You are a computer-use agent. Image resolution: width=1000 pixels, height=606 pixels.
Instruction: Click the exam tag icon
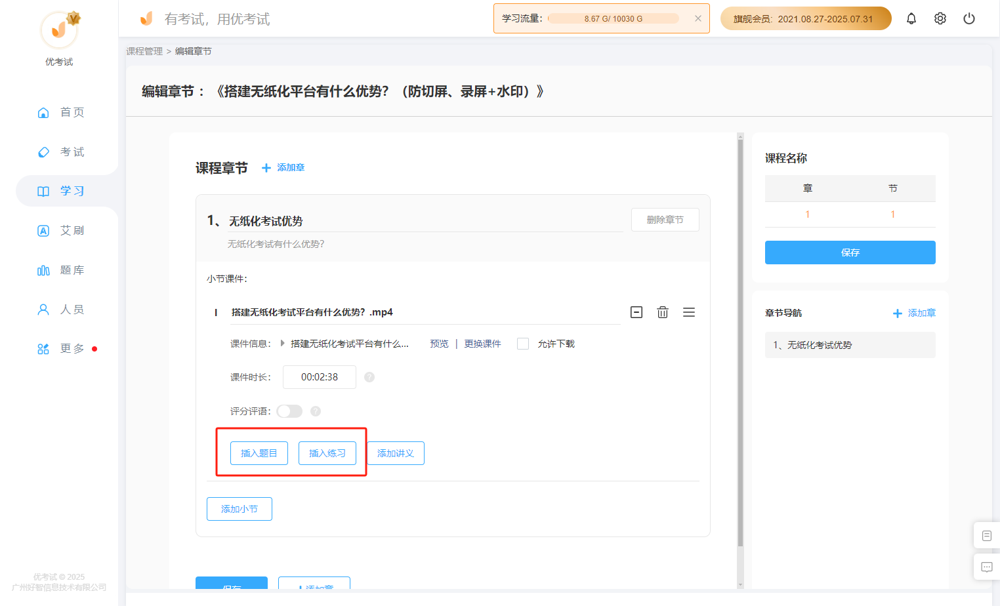(x=43, y=152)
